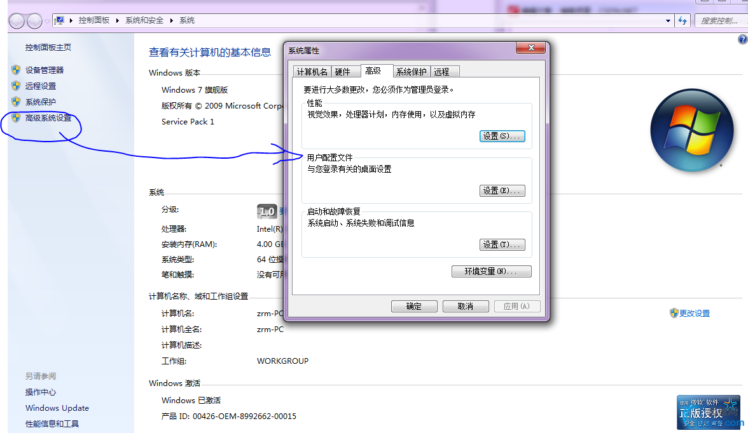
Task: Open Windows Update link
Action: point(57,408)
